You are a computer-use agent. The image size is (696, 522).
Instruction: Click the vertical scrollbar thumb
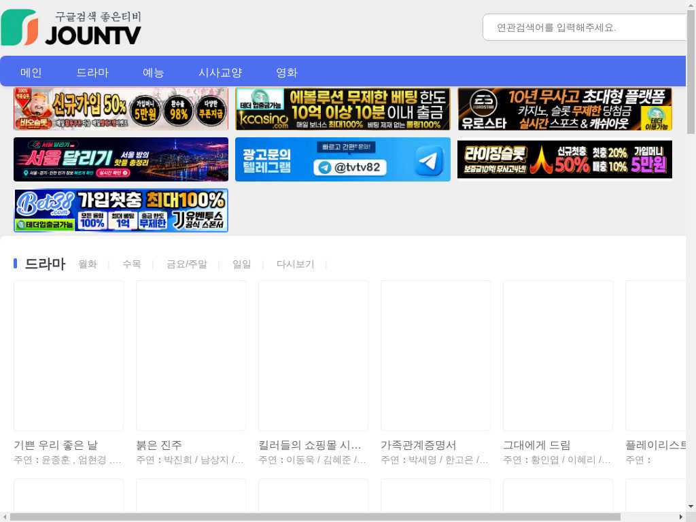[x=691, y=71]
